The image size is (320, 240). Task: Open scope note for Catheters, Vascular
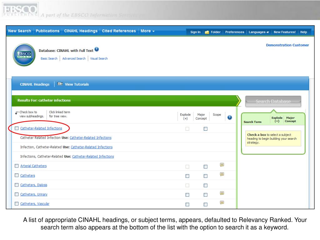[222, 202]
